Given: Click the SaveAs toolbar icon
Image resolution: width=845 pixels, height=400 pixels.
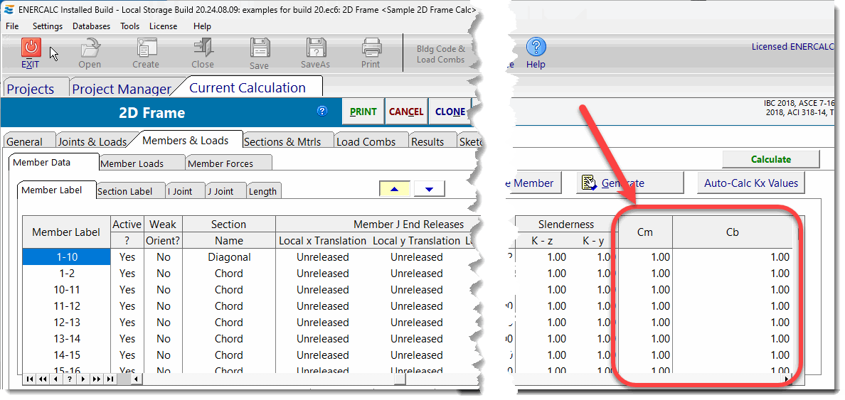Looking at the screenshot, I should [316, 48].
